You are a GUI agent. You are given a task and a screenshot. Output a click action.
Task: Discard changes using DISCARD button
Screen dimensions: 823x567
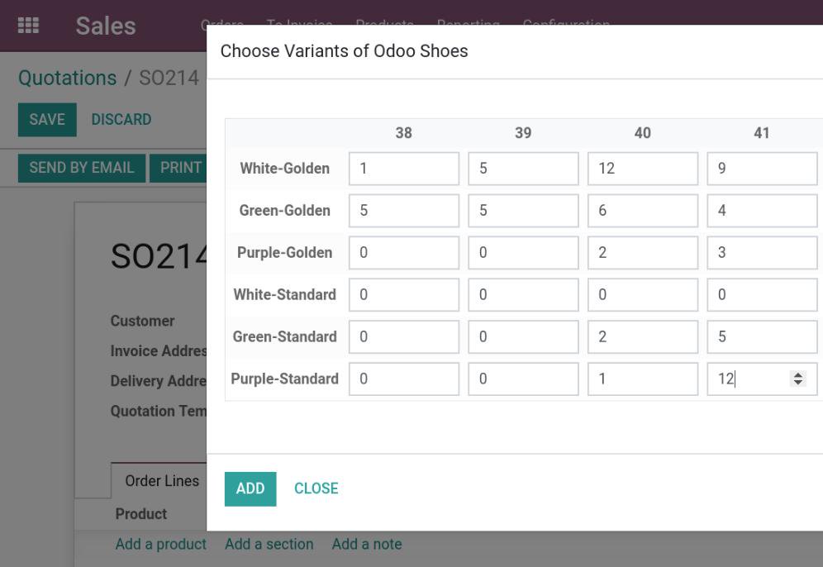[x=121, y=120]
